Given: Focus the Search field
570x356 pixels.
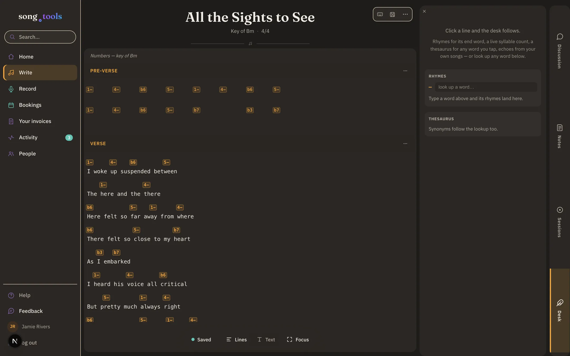Looking at the screenshot, I should 40,37.
